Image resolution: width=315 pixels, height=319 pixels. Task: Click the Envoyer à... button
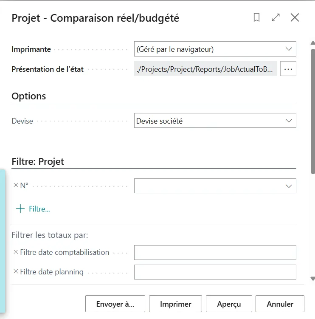click(x=115, y=304)
